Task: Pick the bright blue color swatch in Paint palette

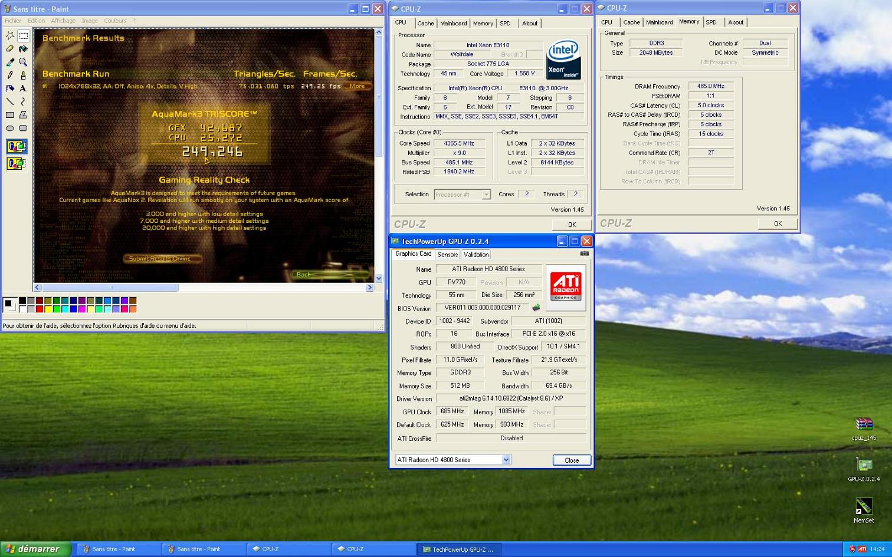Action: 73,309
